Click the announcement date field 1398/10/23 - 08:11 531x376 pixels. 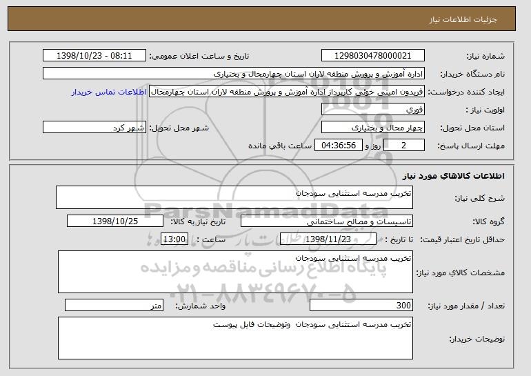click(x=94, y=56)
